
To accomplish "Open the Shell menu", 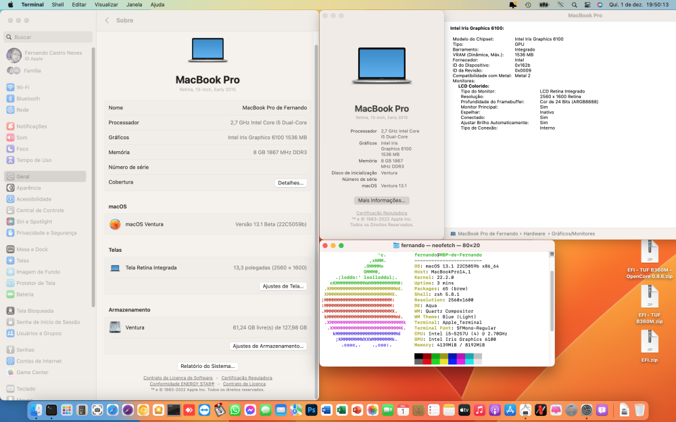I will 57,5.
